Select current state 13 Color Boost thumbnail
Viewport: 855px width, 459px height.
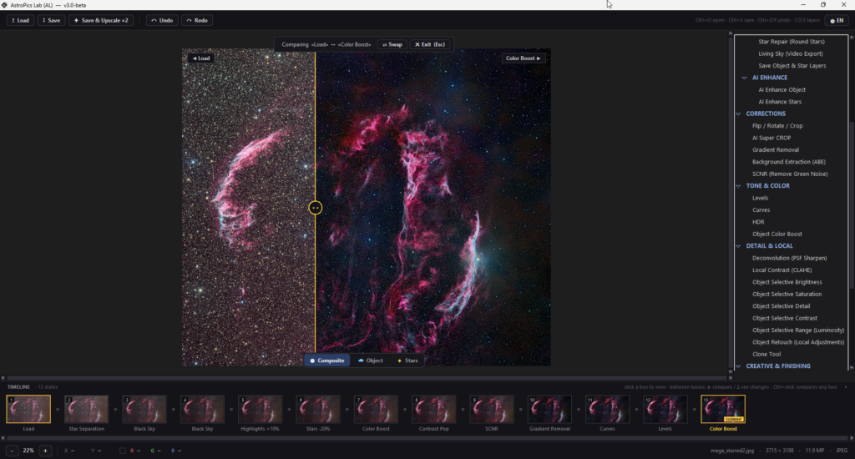click(723, 409)
